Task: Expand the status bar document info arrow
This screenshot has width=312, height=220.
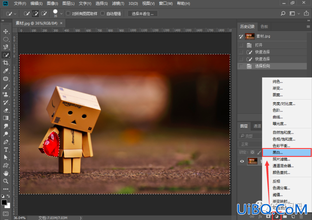Action: click(81, 218)
